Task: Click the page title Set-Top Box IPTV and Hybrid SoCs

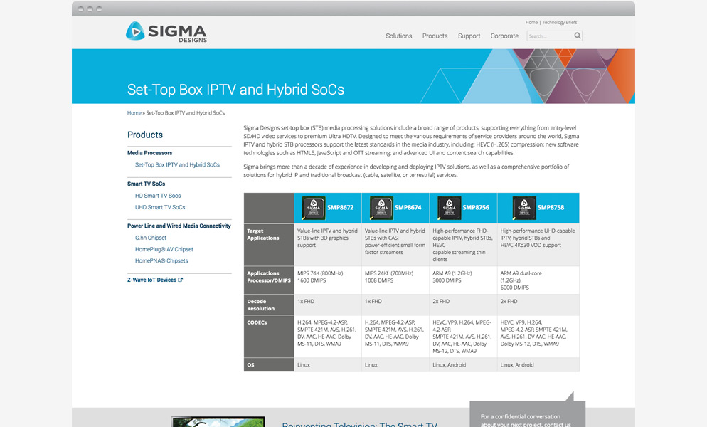Action: (235, 90)
